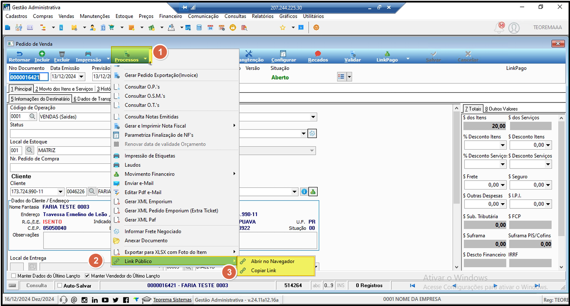Click the orange power icon in main toolbar
The width and height of the screenshot is (570, 306).
coord(316,27)
